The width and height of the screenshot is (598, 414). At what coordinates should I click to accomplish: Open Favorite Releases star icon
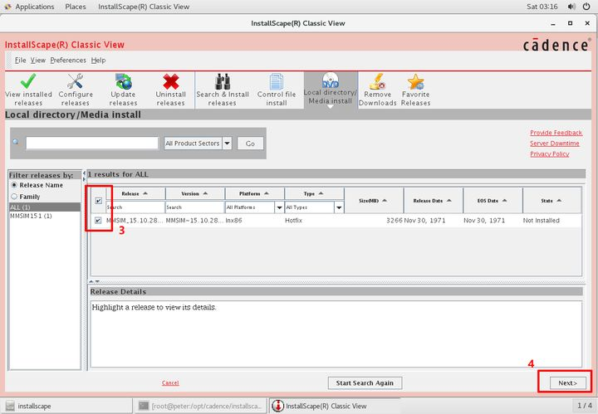click(415, 81)
